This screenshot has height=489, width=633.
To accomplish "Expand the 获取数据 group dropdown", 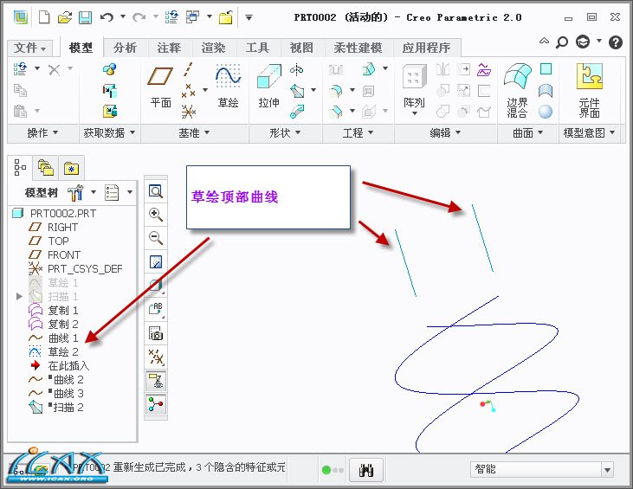I will pos(109,132).
